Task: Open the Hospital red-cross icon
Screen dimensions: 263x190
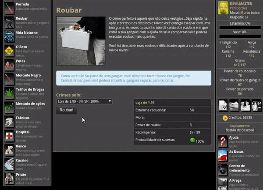Action: pyautogui.click(x=9, y=136)
